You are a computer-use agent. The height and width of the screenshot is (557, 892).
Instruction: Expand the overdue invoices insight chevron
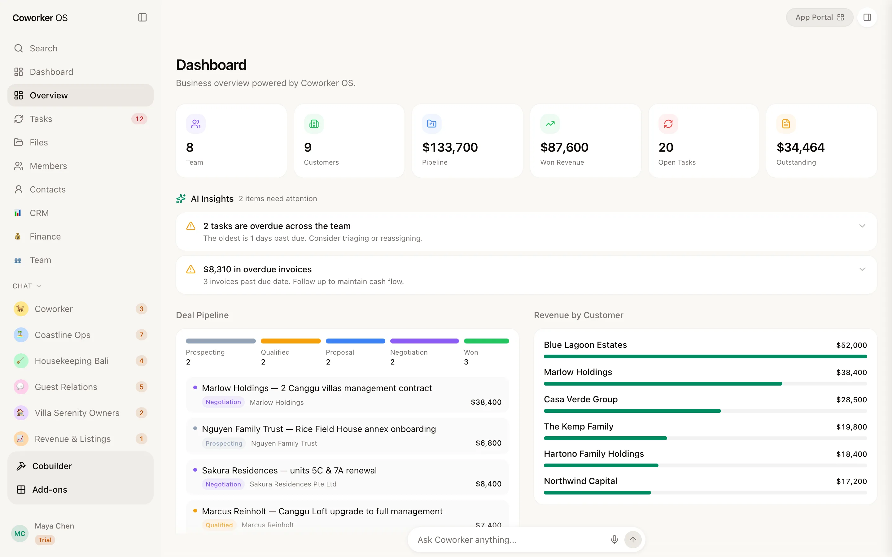862,269
